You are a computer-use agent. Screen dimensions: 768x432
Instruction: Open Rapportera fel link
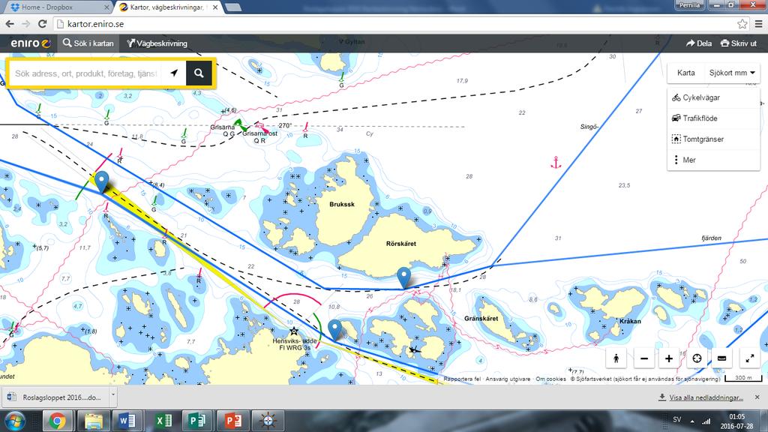pos(462,379)
